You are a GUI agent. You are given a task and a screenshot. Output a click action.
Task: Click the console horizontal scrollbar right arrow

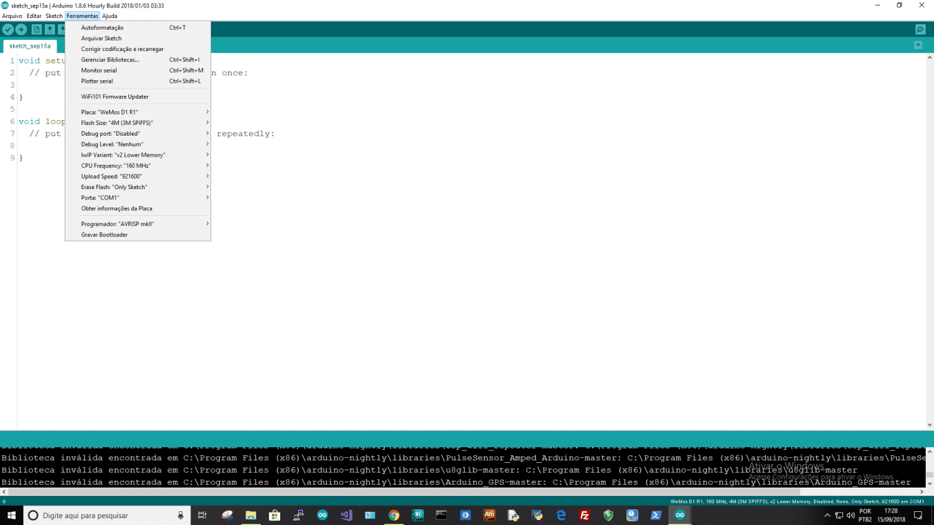pos(922,492)
